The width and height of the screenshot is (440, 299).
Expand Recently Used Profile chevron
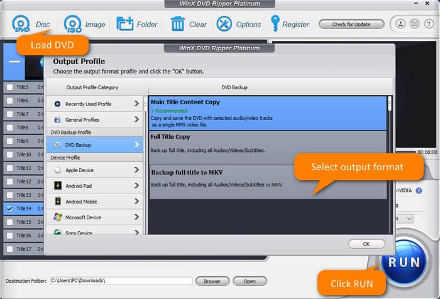point(136,104)
